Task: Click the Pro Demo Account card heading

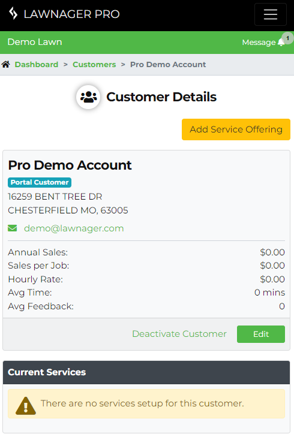Action: click(70, 165)
